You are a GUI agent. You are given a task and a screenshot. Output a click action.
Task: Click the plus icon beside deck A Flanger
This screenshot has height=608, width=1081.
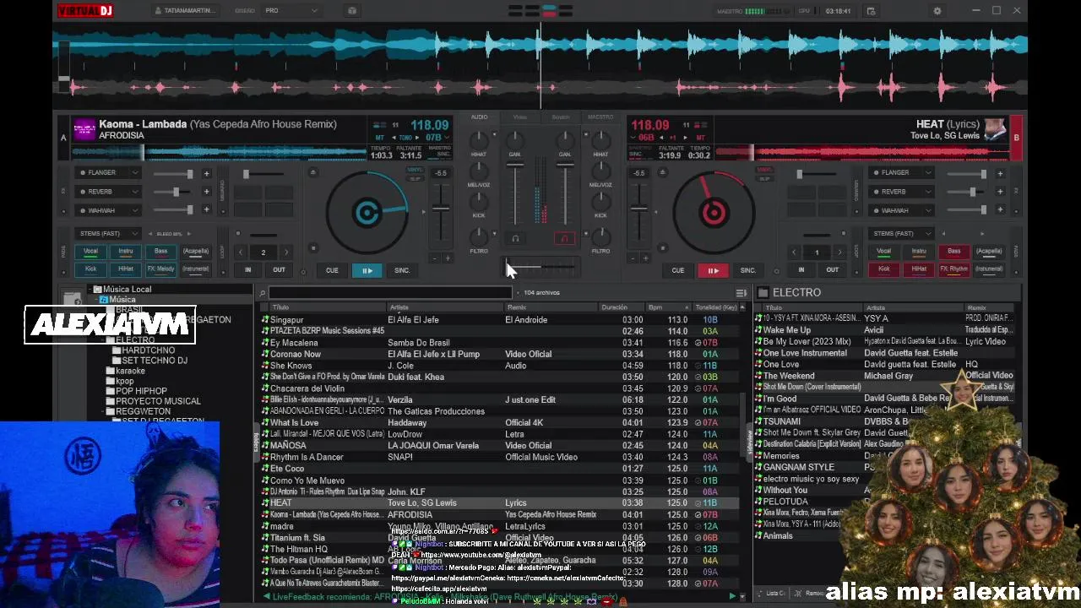205,173
